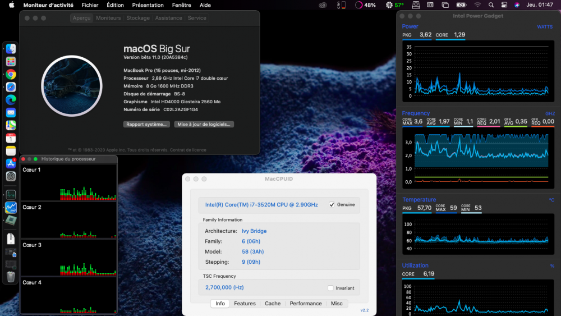
Task: Open the Features tab in MacCPUID
Action: (x=245, y=304)
